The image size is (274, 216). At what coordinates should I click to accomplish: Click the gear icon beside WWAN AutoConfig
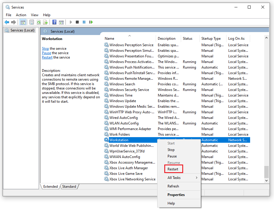point(106,157)
